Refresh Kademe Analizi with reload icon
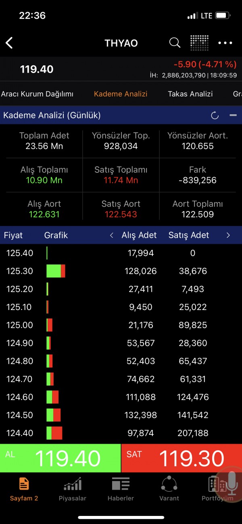 click(x=215, y=115)
